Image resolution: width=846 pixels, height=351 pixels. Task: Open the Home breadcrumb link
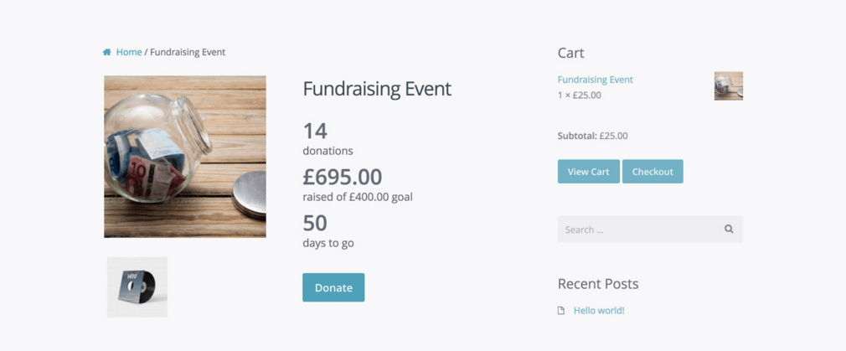[x=129, y=53]
